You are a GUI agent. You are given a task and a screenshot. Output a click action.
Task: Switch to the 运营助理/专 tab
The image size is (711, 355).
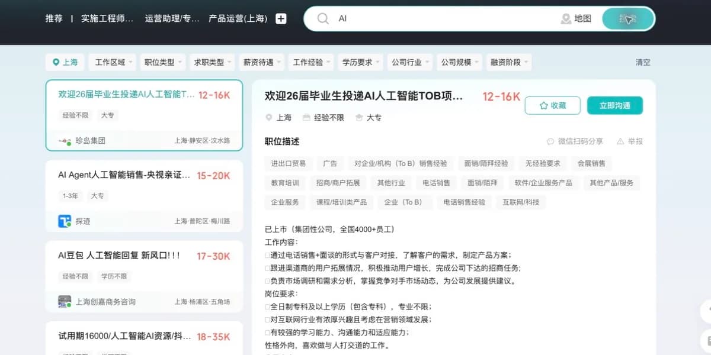click(172, 18)
